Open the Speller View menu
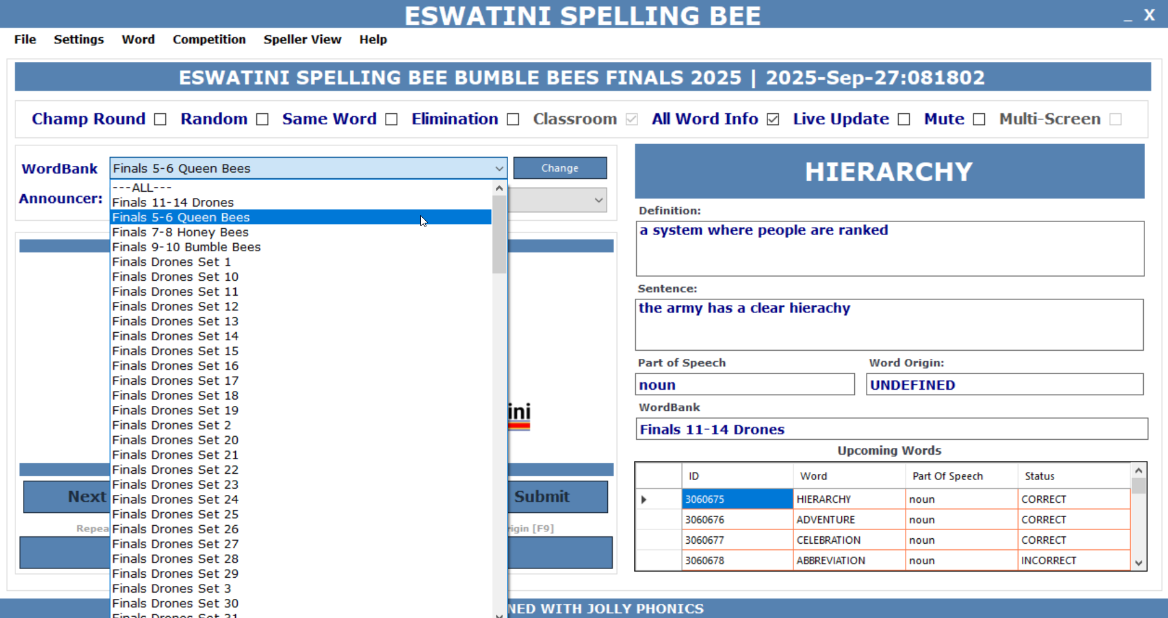 [302, 40]
